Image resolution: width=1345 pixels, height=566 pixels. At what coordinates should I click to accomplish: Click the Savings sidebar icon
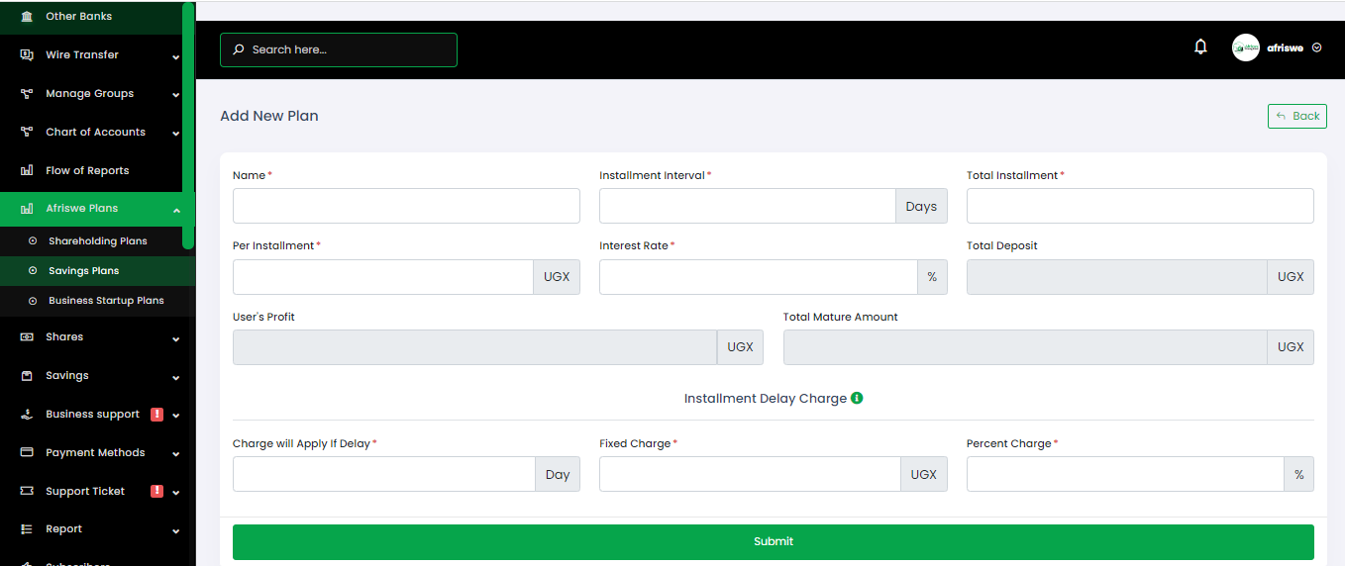(27, 376)
